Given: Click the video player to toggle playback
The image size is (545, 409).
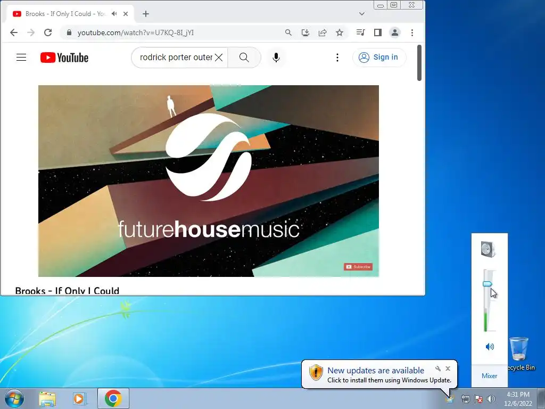Looking at the screenshot, I should 209,181.
